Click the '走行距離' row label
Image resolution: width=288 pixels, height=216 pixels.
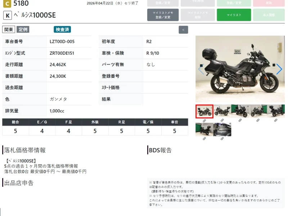click(14, 64)
